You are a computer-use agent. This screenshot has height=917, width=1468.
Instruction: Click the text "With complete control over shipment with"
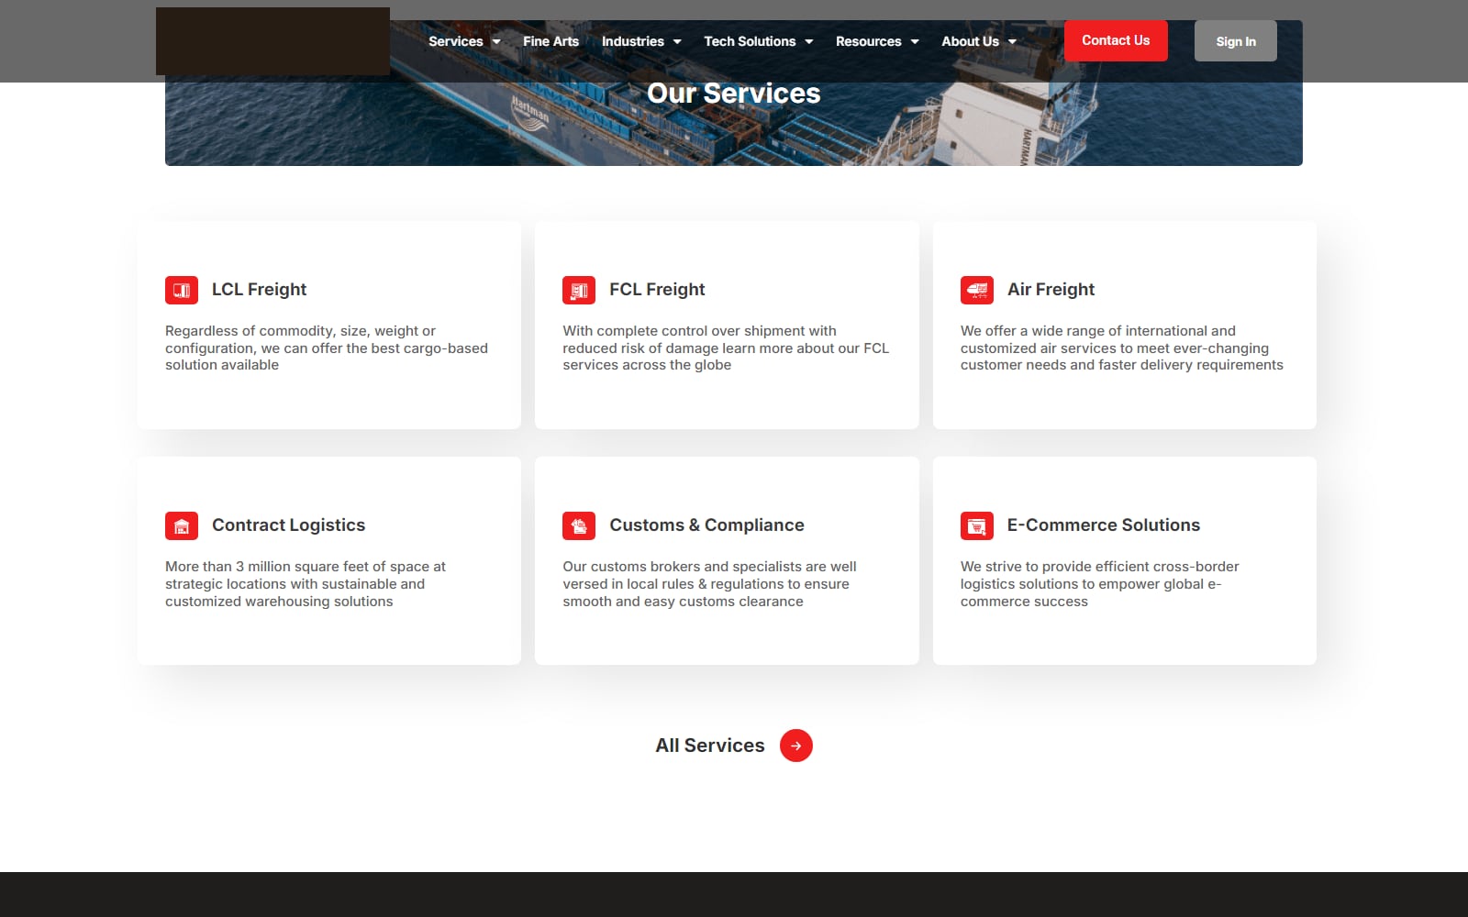(x=699, y=331)
